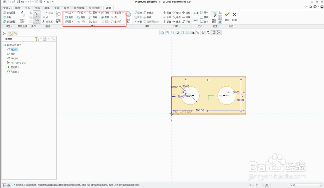This screenshot has height=188, width=324.
Task: Click the 法向 (normal) dimension tool
Action: coord(196,16)
